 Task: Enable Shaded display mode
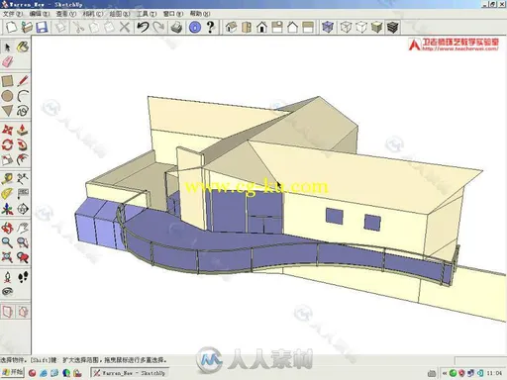[376, 27]
